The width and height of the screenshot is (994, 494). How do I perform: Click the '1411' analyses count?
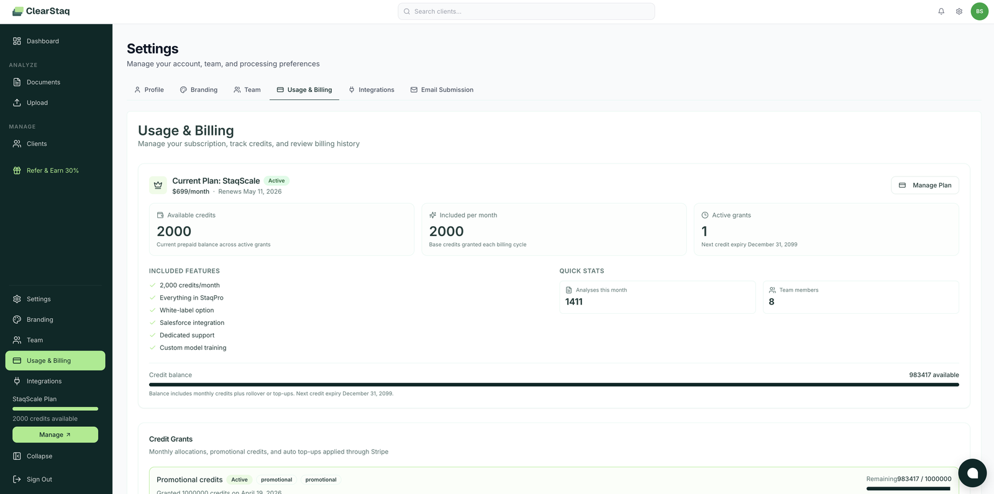574,302
